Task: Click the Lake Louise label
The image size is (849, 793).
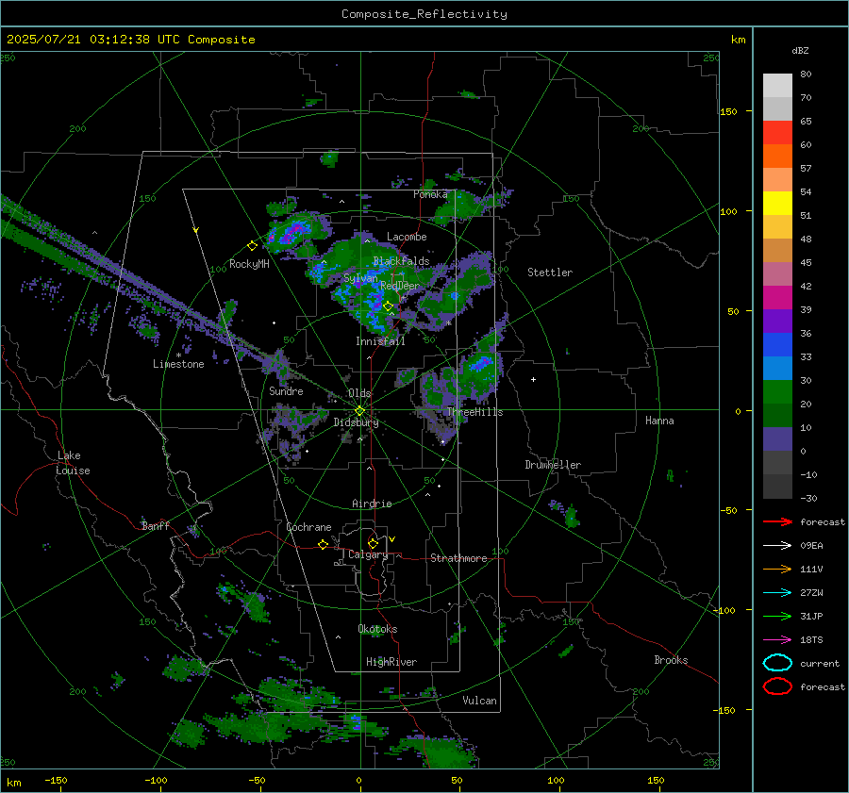Action: tap(73, 463)
